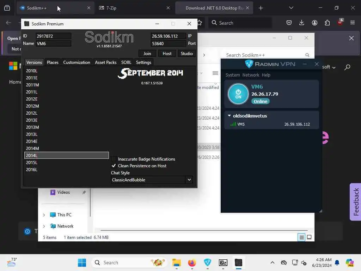Select version 2014E in list
Image resolution: width=361 pixels, height=271 pixels.
point(66,141)
